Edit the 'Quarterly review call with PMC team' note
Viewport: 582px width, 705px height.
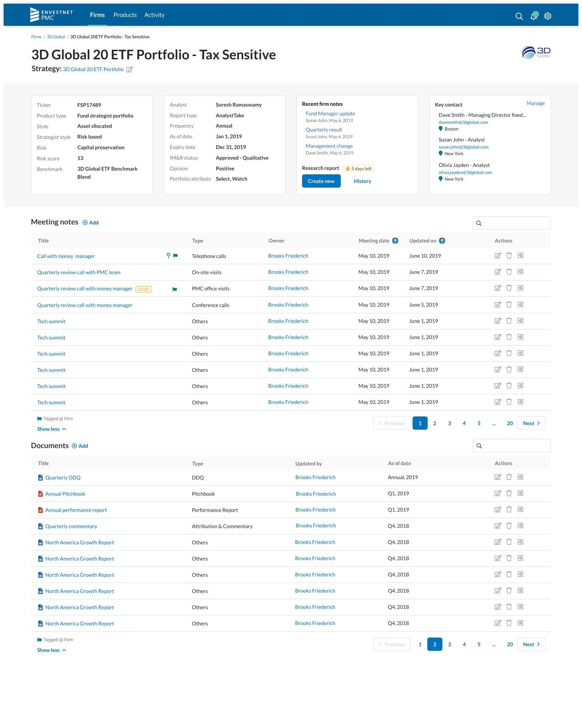tap(498, 272)
